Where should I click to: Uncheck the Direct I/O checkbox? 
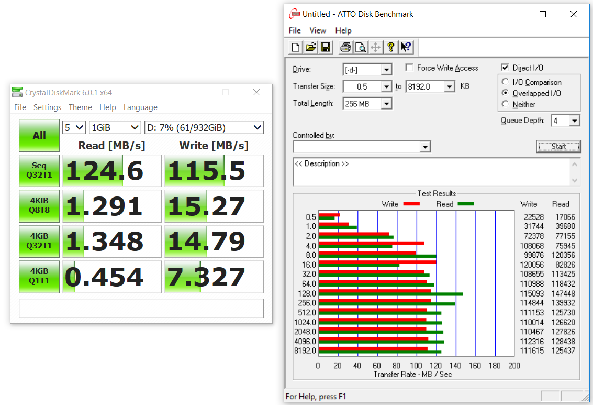click(505, 68)
